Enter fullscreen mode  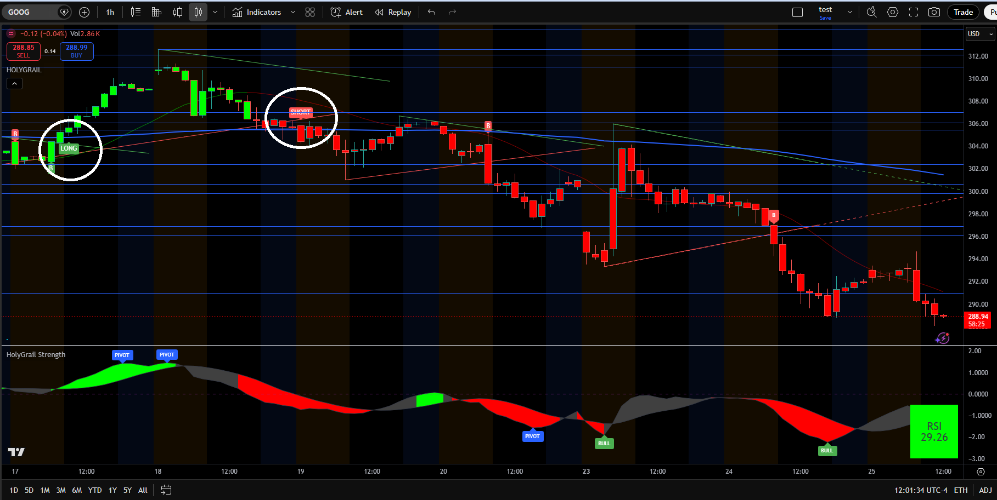[x=914, y=12]
